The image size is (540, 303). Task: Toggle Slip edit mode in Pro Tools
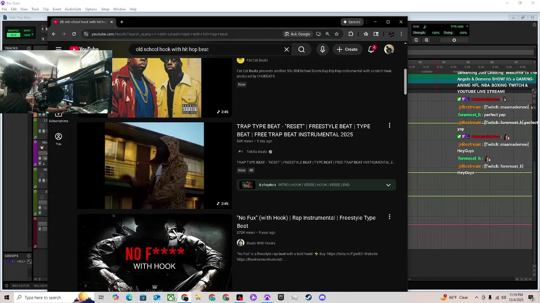pyautogui.click(x=13, y=35)
